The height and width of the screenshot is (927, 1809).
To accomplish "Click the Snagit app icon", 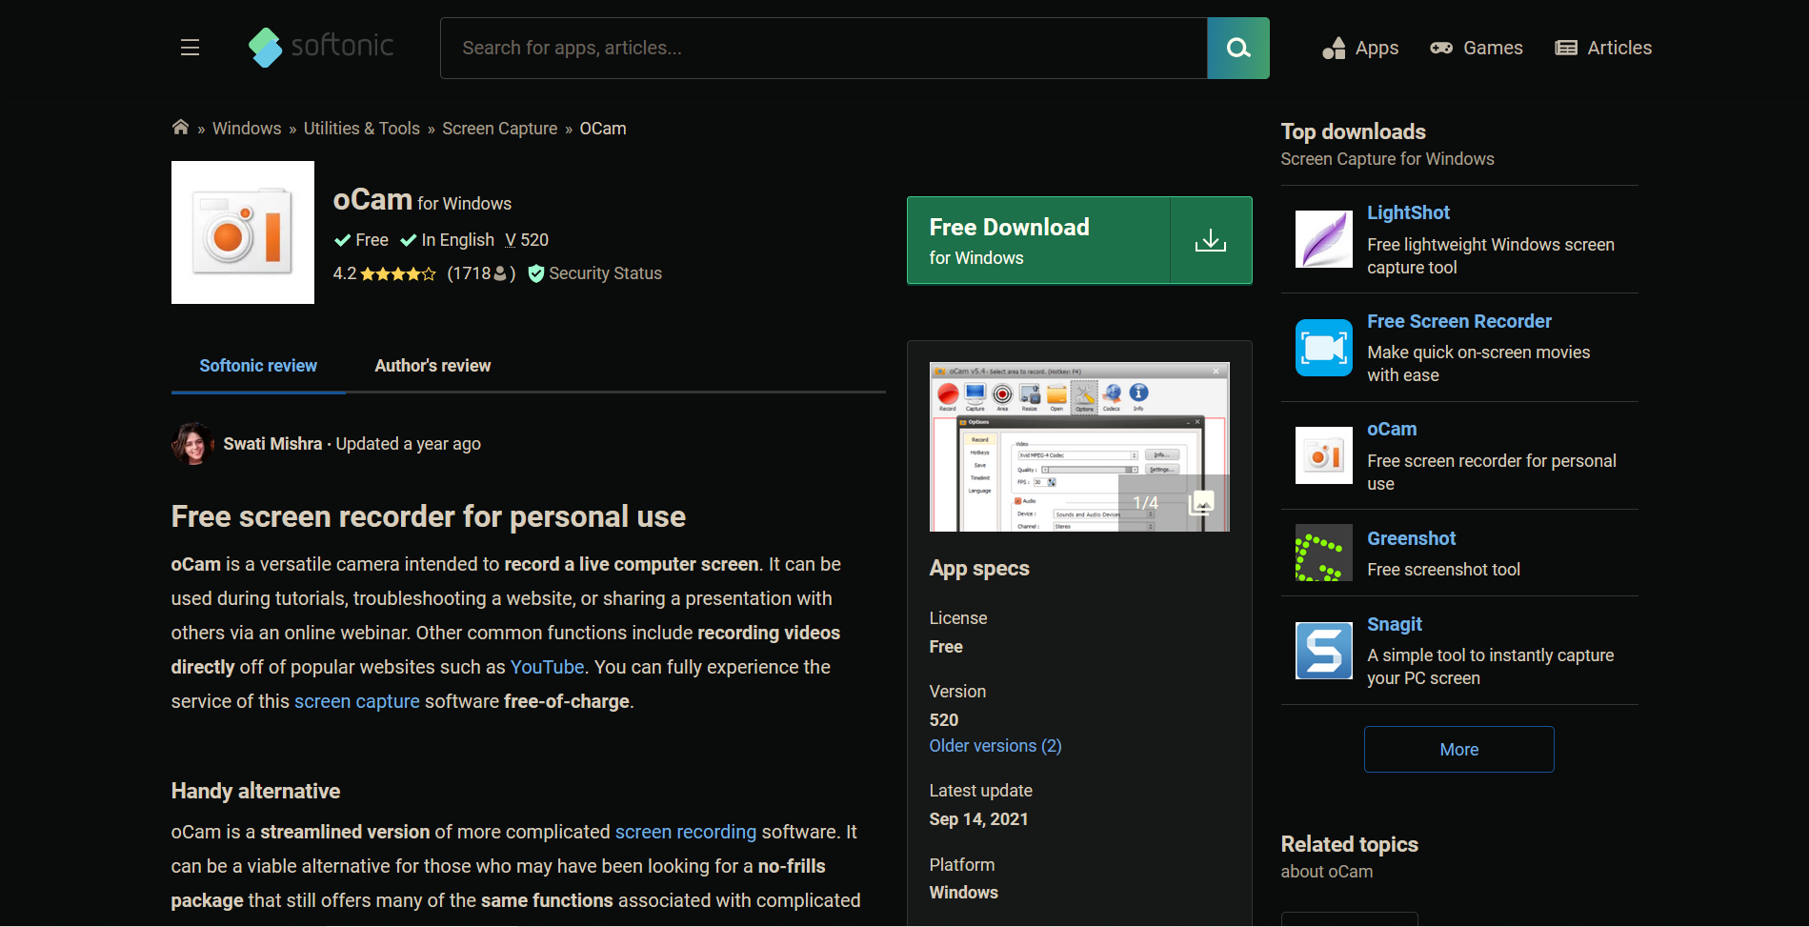I will pos(1323,651).
